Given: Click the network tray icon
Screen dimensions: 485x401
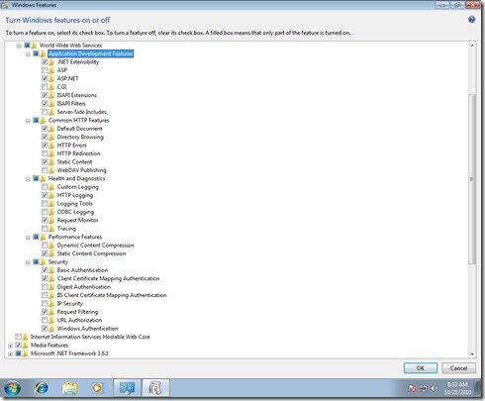Looking at the screenshot, I should tap(423, 388).
